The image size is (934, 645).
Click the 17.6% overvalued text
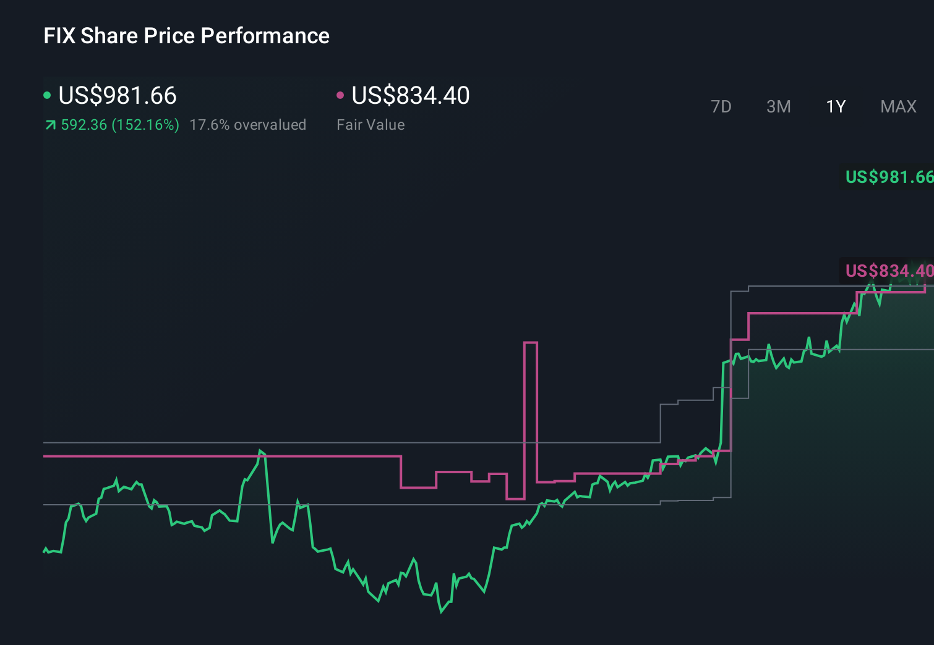click(247, 125)
